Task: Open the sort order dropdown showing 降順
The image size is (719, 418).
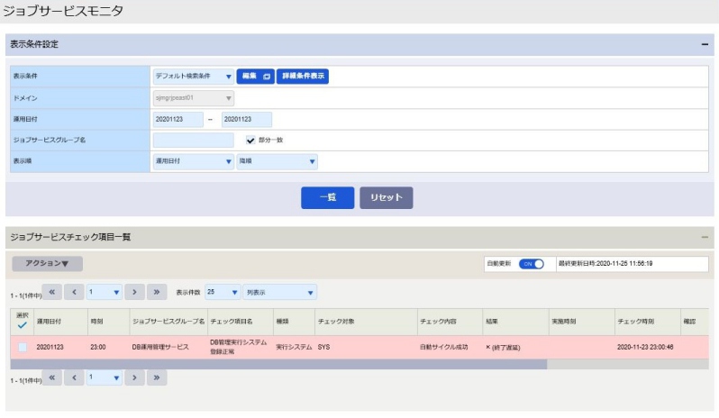Action: pos(277,161)
